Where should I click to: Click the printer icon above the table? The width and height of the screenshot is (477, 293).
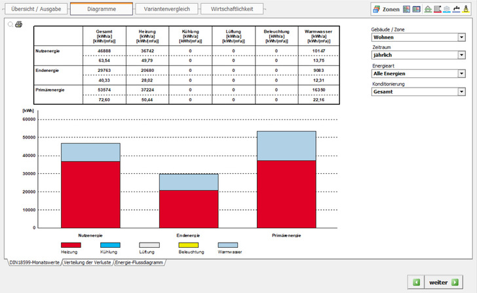click(x=19, y=24)
